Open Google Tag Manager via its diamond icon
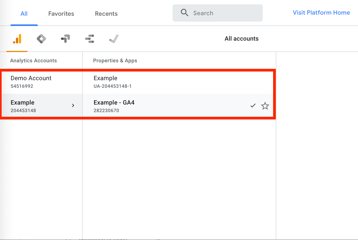358x240 pixels. 41,38
